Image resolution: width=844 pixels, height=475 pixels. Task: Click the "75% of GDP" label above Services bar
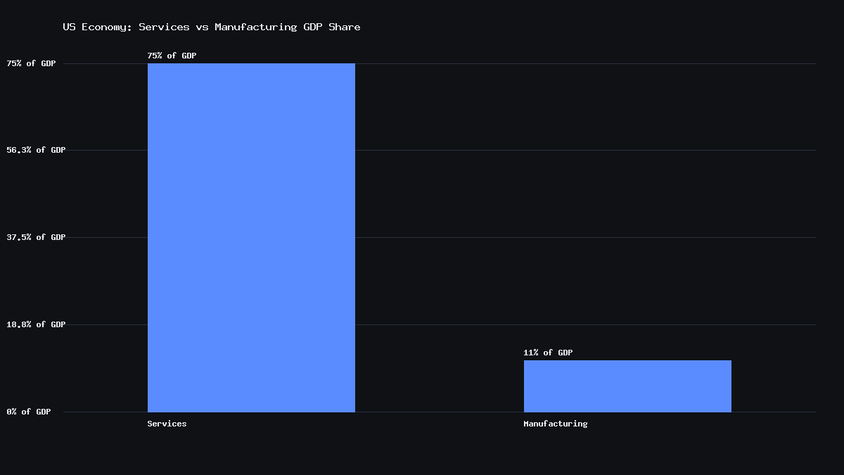pyautogui.click(x=172, y=56)
